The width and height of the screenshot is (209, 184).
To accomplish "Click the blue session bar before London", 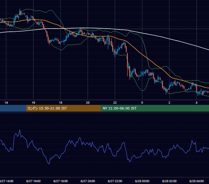I will coord(13,108).
